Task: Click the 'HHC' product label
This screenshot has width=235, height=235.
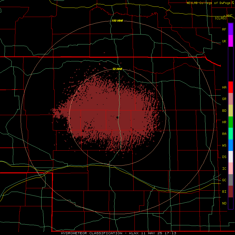Action: pyautogui.click(x=230, y=16)
